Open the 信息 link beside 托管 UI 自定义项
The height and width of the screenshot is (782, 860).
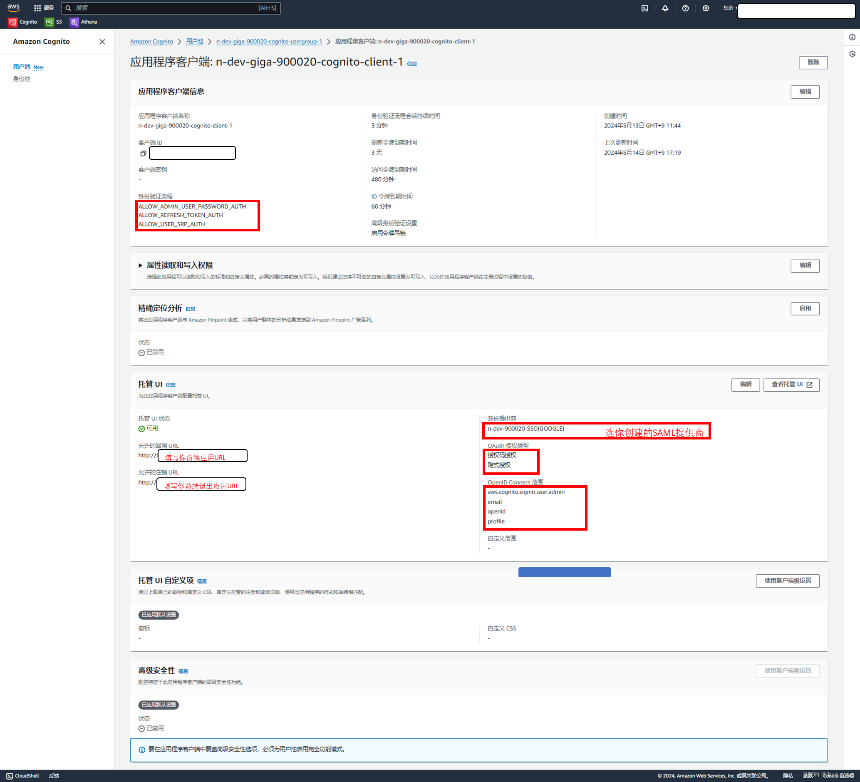(x=202, y=581)
